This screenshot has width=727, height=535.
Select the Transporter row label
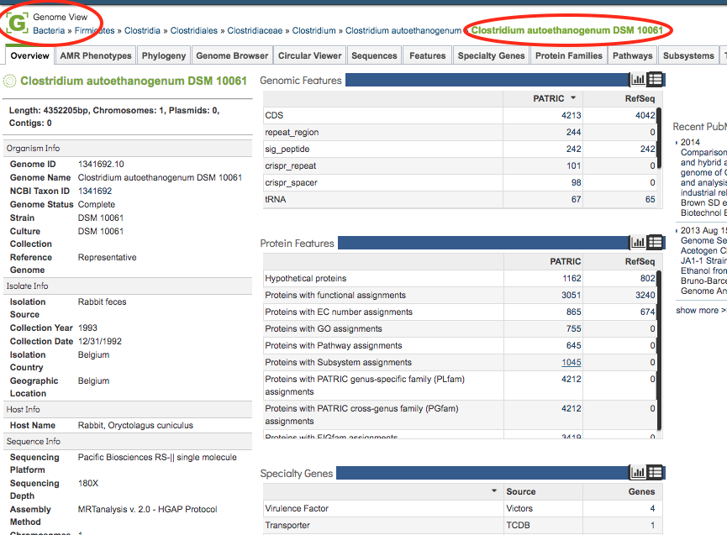tap(287, 525)
